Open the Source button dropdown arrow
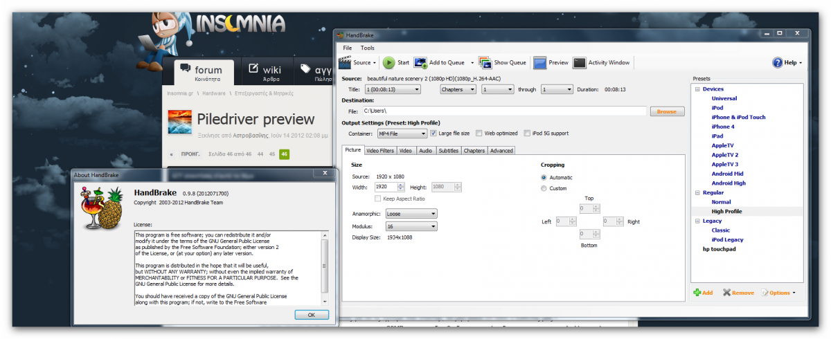Screen dimensions: 831x339 pyautogui.click(x=375, y=63)
